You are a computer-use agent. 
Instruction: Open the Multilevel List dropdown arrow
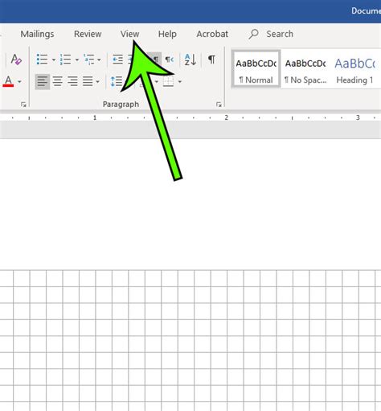click(99, 60)
